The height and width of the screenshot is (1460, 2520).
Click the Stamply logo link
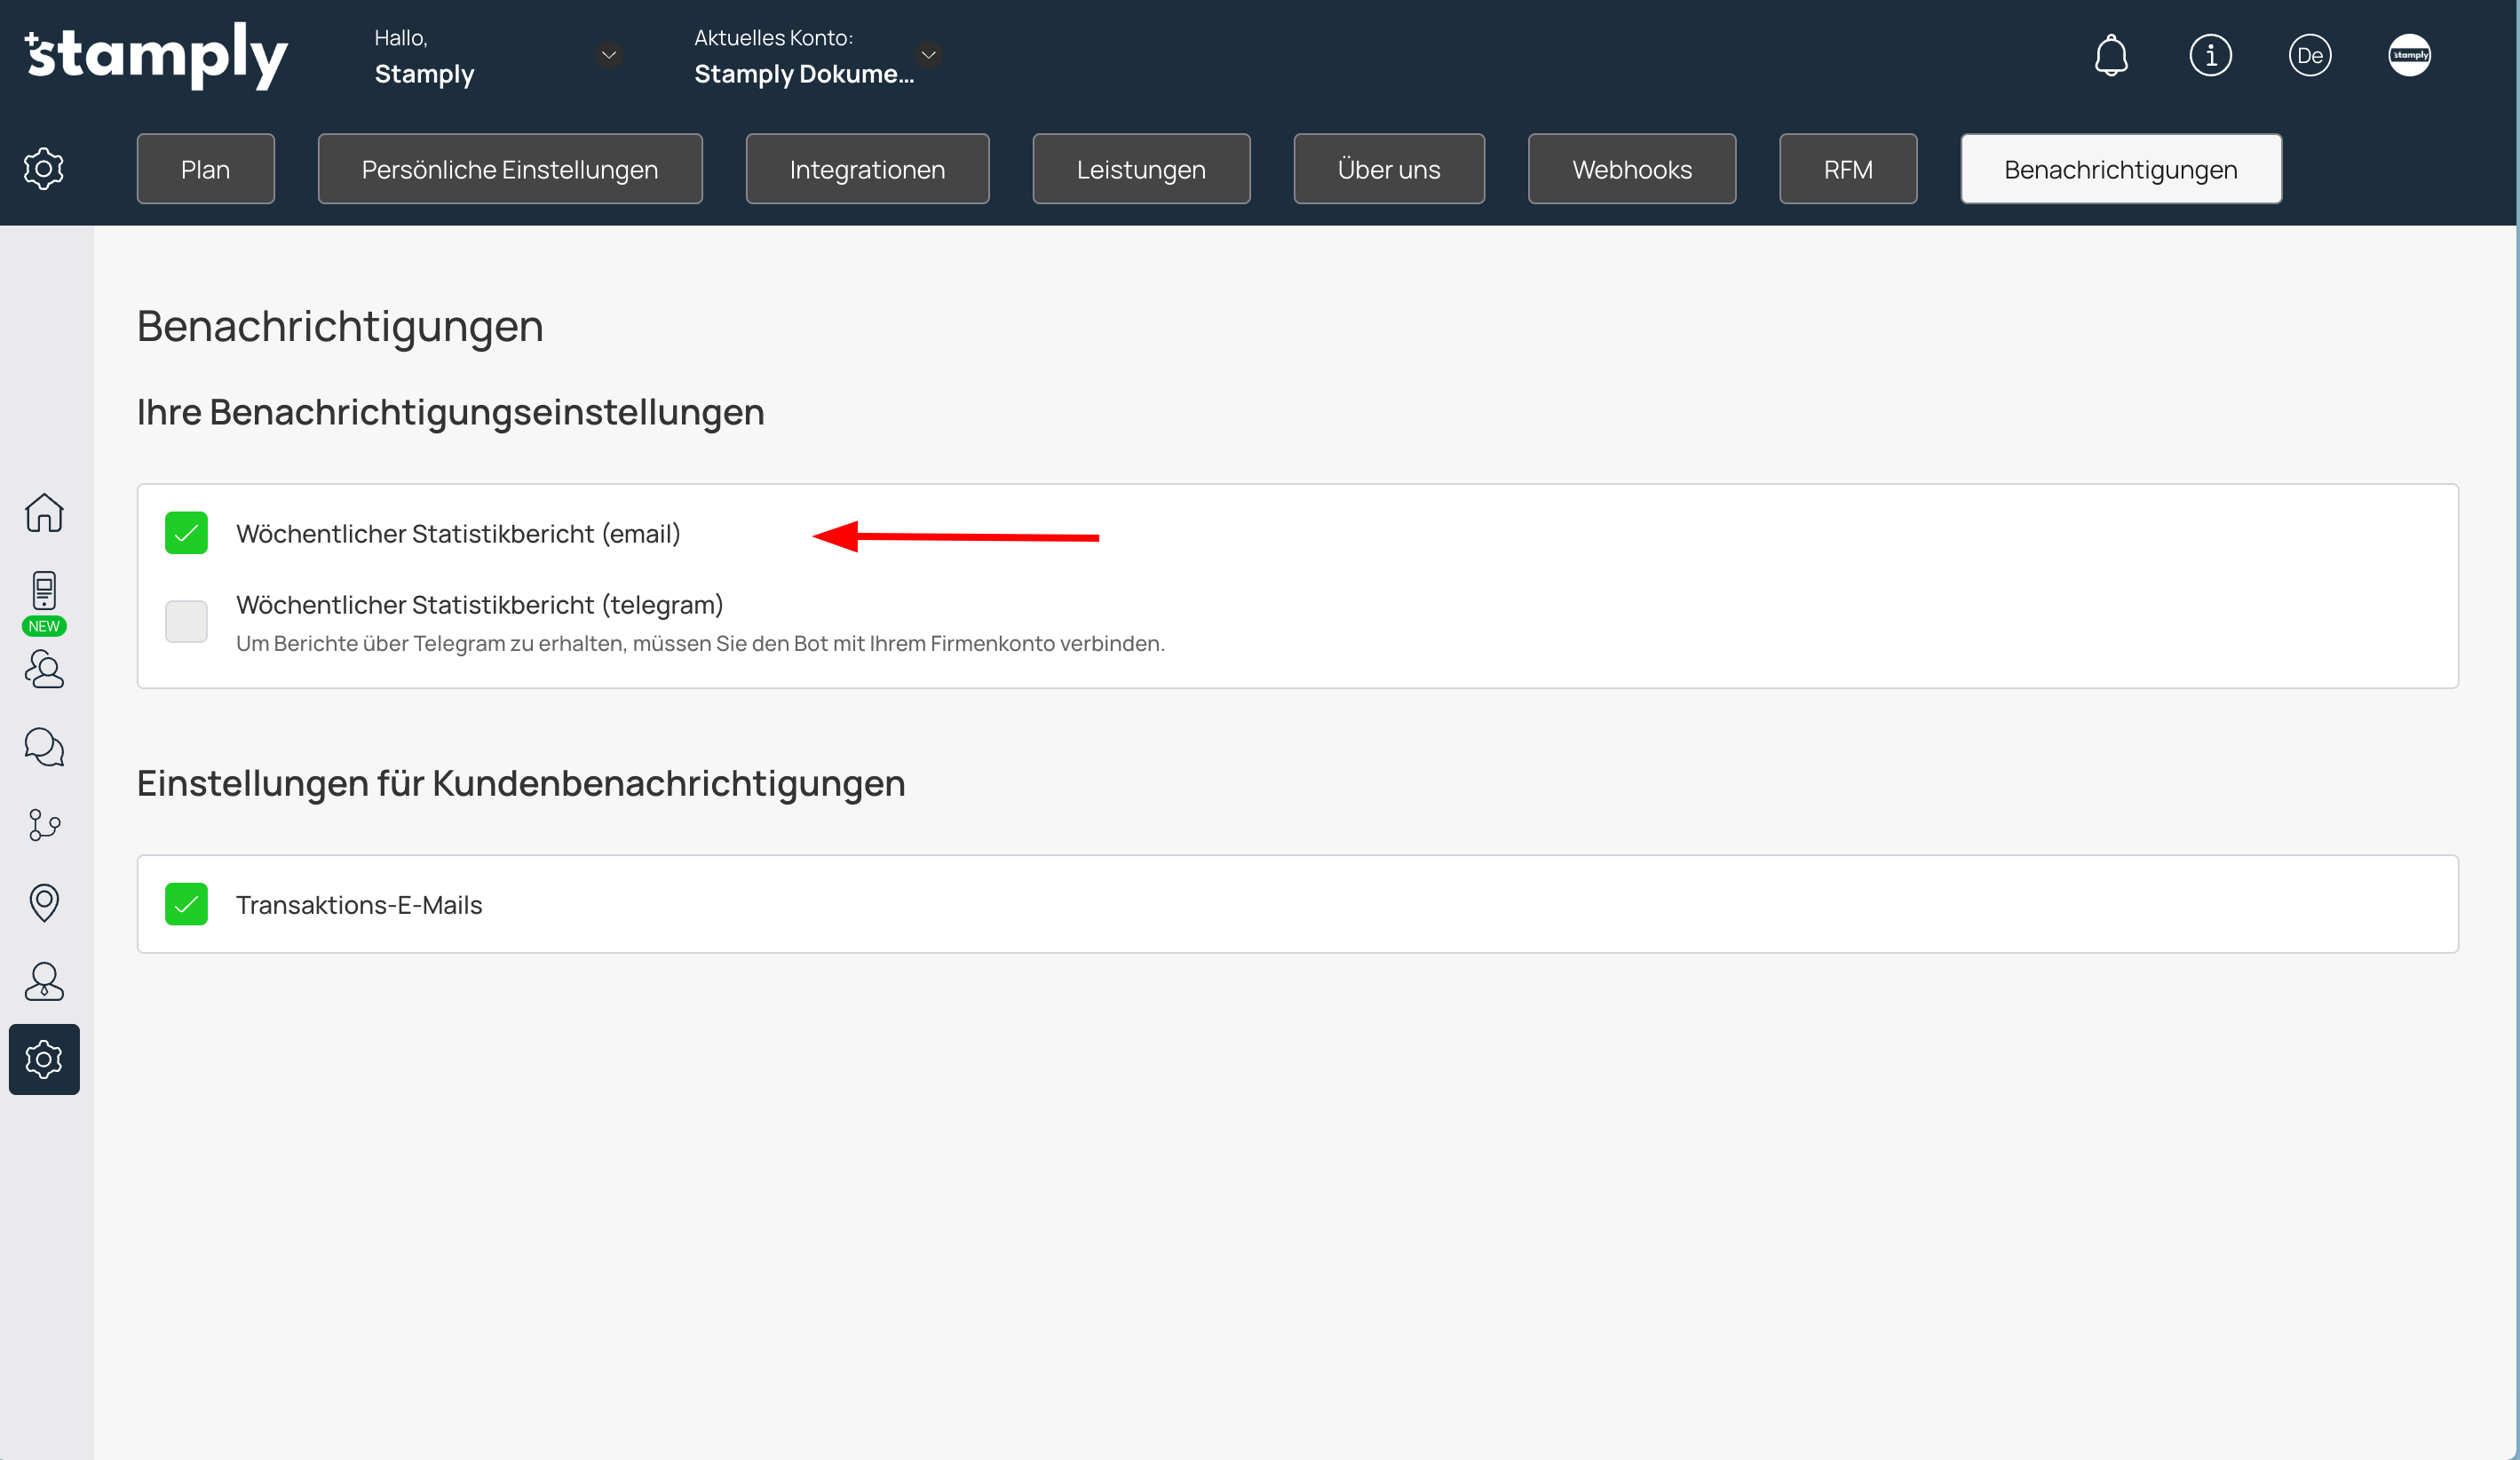pos(157,55)
